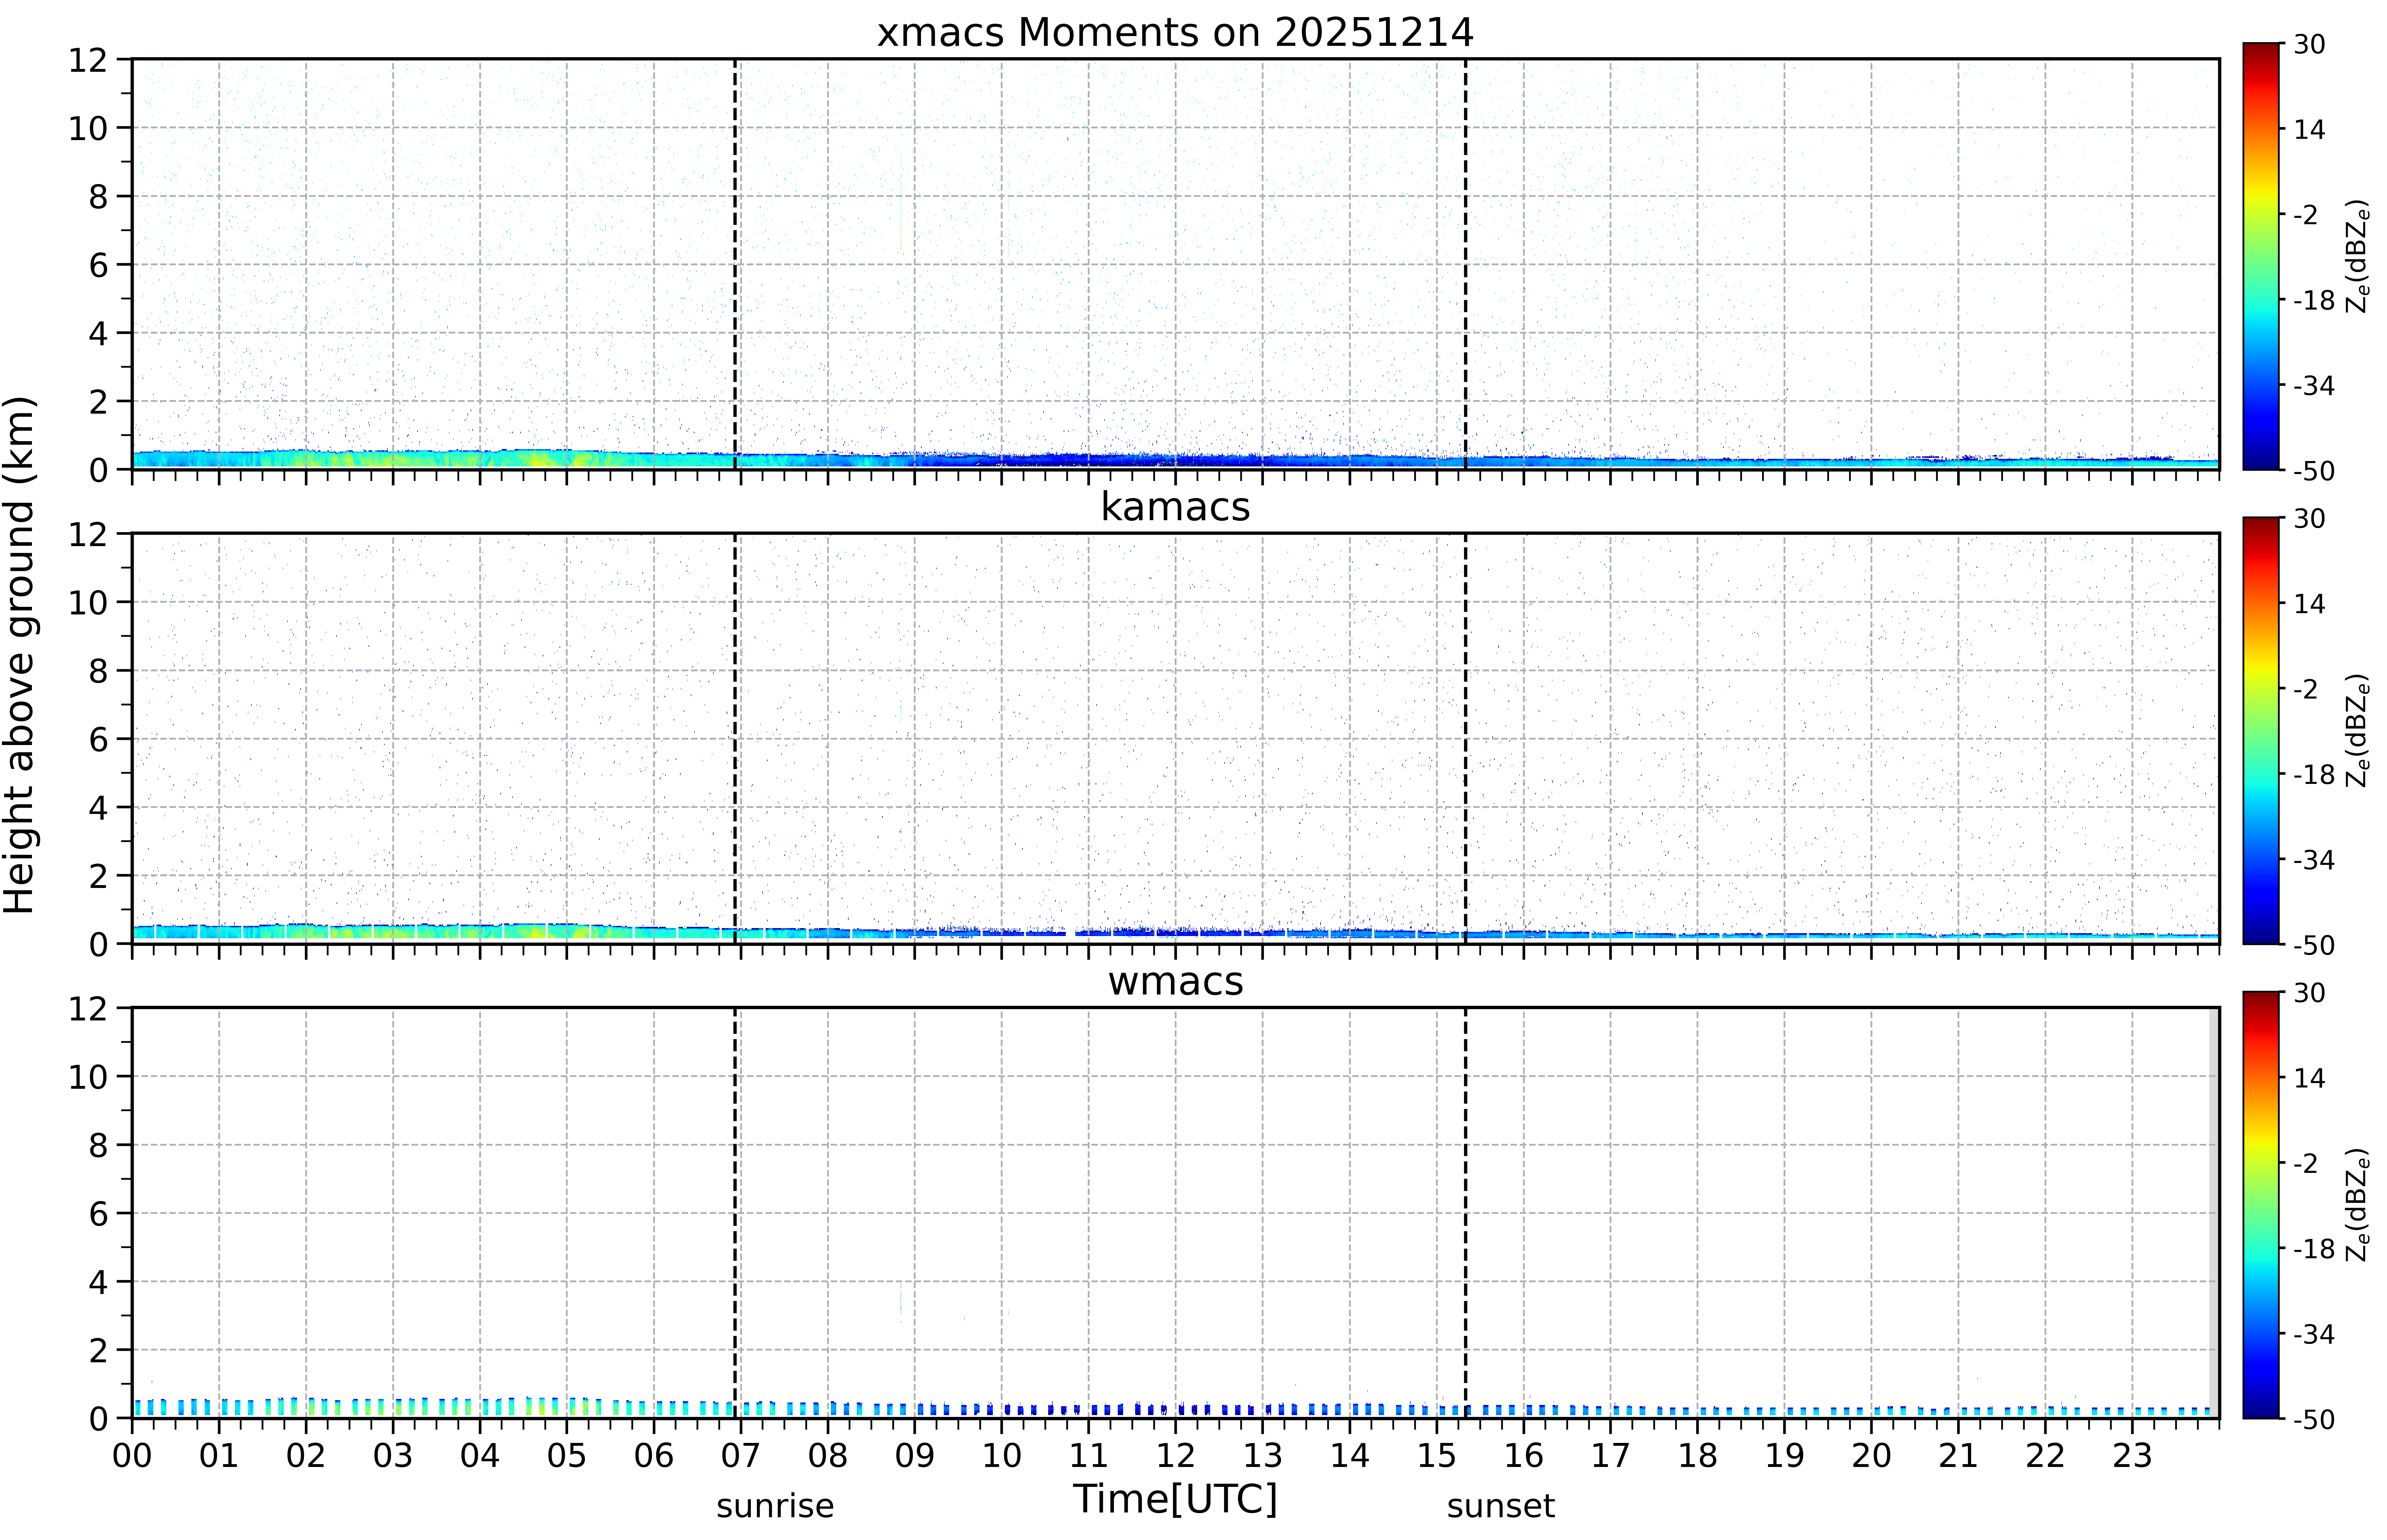Viewport: 2387px width, 1540px height.
Task: Click the "15" hour tick label
Action: point(1437,1456)
